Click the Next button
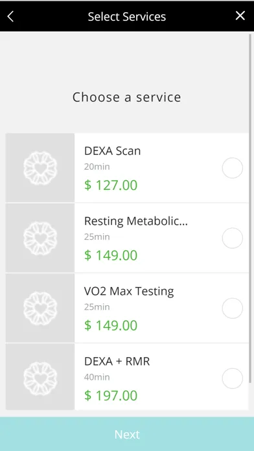Viewport: 254px width, 451px height. click(x=127, y=434)
